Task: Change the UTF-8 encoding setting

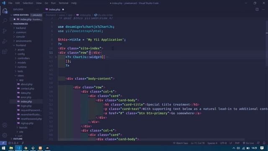Action: (x=223, y=143)
